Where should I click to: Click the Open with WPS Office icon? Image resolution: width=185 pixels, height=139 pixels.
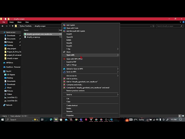click(x=64, y=59)
